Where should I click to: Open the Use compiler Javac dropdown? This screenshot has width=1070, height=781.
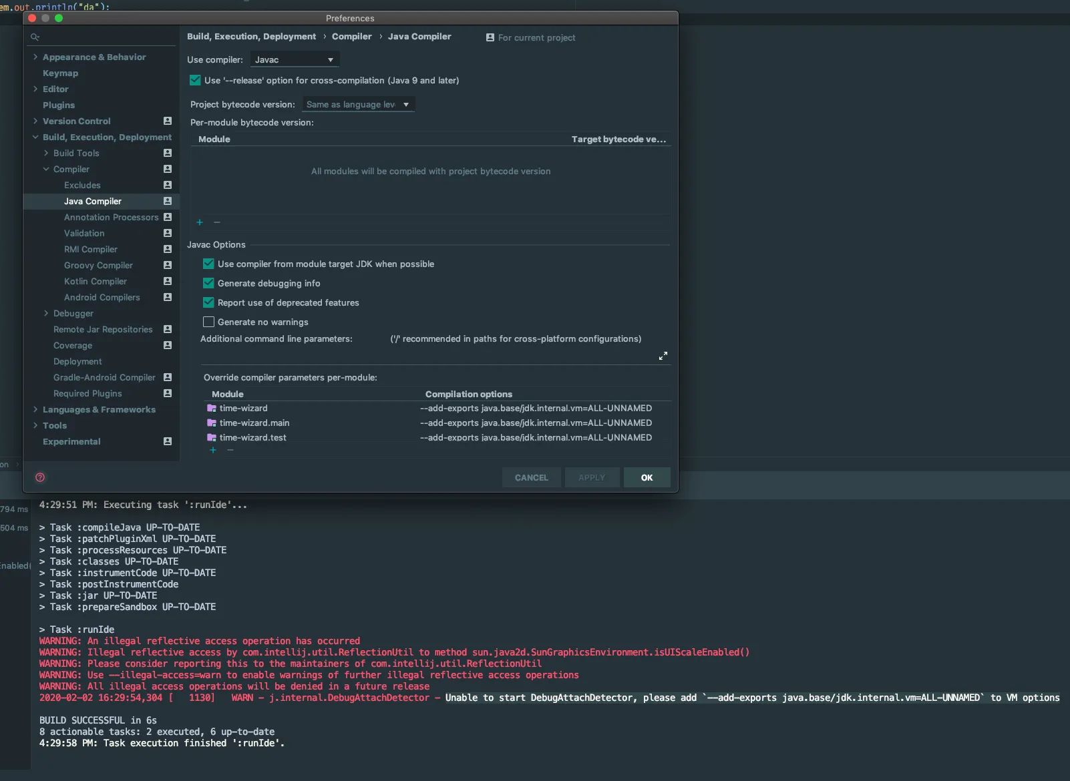point(295,59)
